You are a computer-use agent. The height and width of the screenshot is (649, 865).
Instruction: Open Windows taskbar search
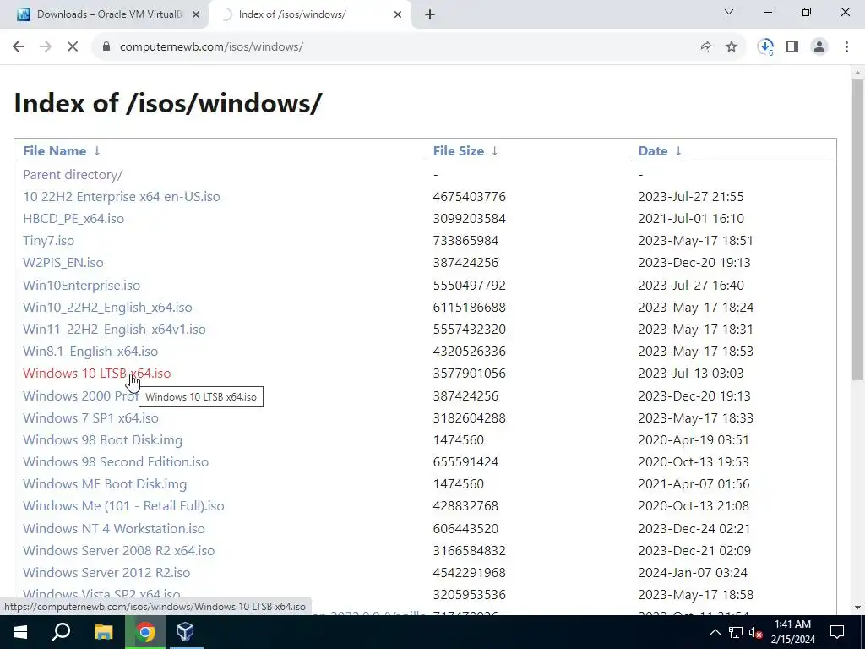coord(61,632)
